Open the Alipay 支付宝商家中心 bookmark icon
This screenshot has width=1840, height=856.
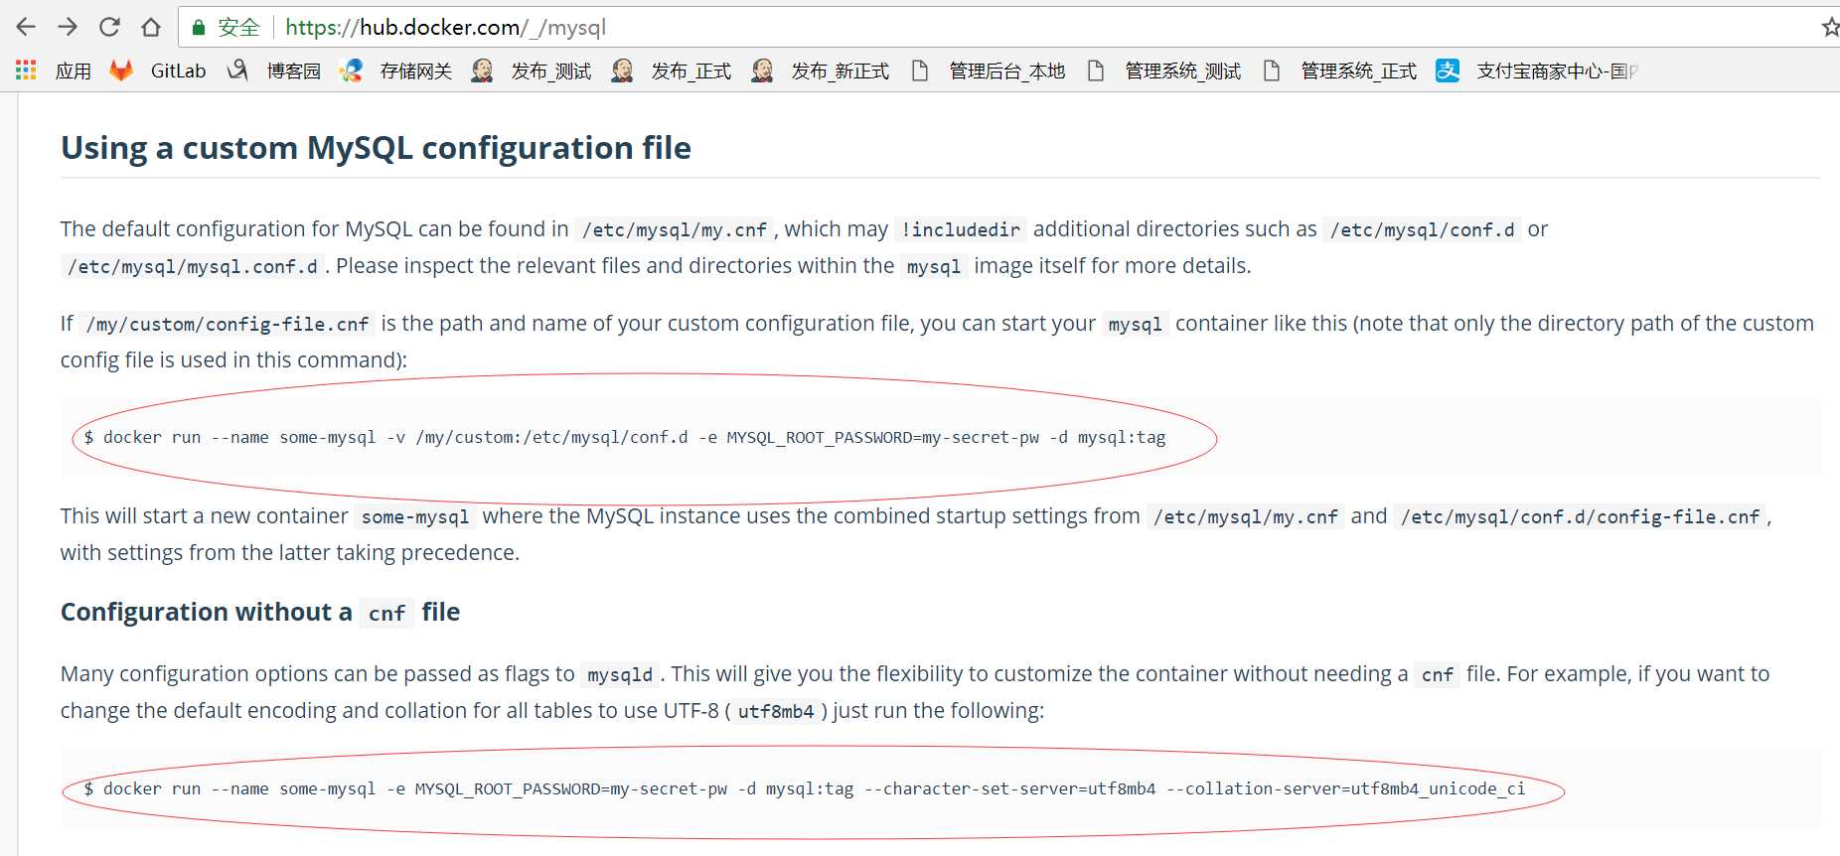[x=1448, y=71]
